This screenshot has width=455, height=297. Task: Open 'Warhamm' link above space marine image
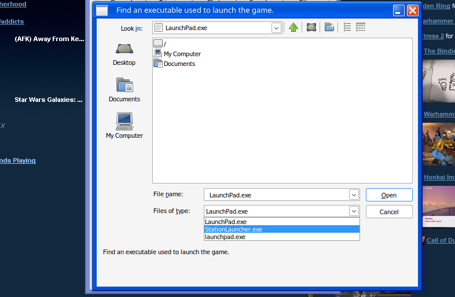pos(439,114)
